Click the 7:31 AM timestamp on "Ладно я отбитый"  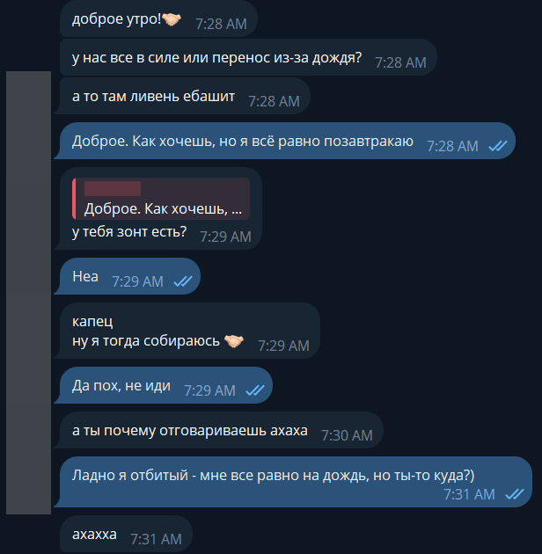click(x=469, y=494)
